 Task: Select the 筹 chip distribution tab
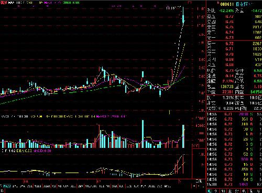259,191
